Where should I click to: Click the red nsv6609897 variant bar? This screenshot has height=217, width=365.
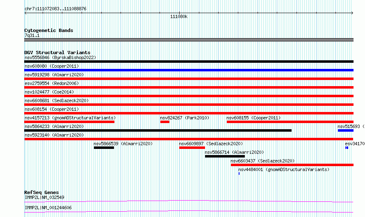point(192,148)
